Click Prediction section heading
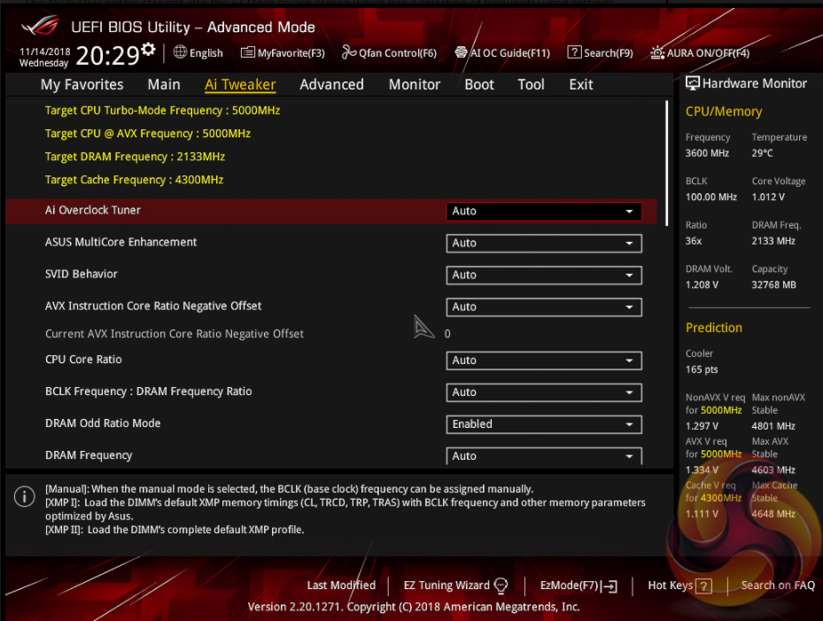The width and height of the screenshot is (823, 621). (x=714, y=328)
